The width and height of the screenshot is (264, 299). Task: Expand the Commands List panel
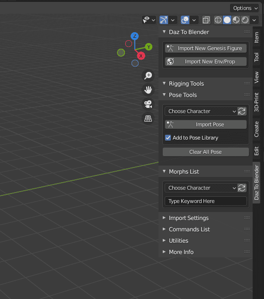(x=164, y=229)
